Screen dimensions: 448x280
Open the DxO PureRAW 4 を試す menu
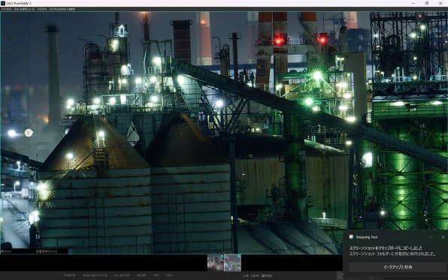pos(62,9)
